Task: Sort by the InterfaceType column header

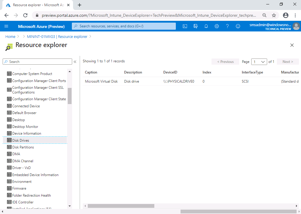Action: (x=252, y=72)
